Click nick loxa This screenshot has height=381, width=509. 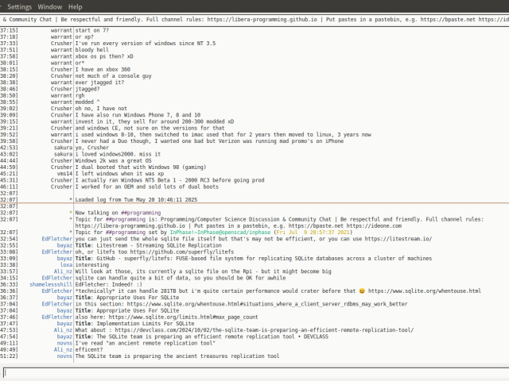point(66,264)
